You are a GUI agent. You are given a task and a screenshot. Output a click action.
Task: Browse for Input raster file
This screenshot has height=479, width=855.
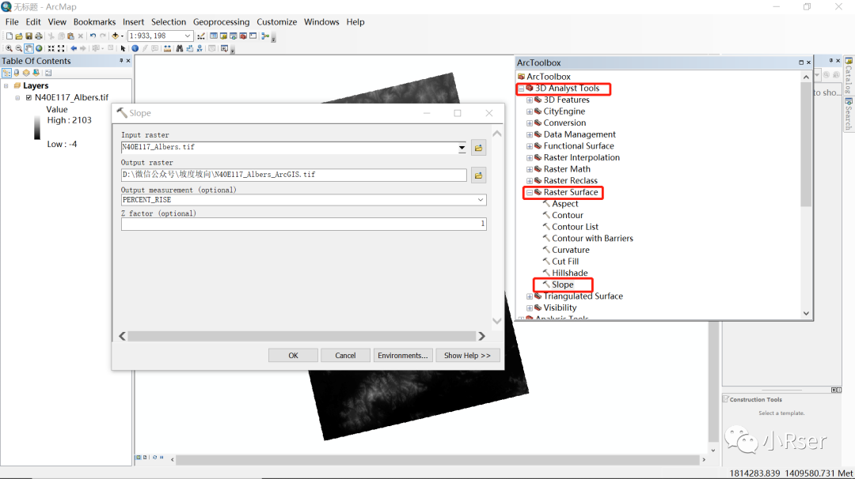pos(478,148)
